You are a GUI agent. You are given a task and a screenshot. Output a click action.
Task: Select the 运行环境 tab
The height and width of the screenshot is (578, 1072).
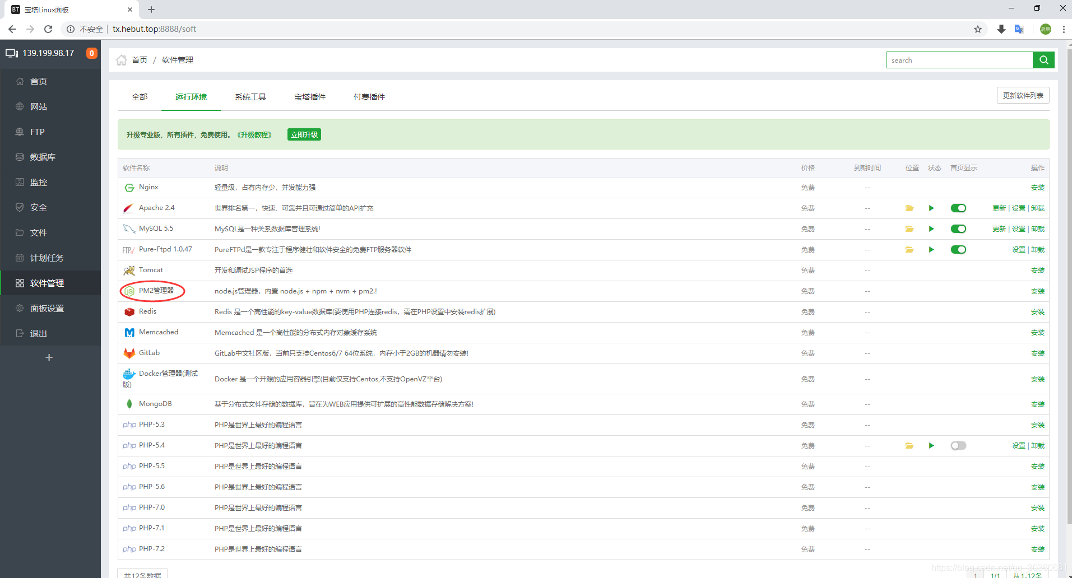tap(191, 97)
